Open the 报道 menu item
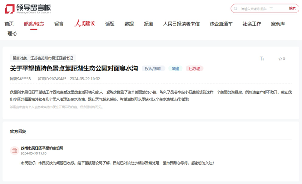Screen dimensions: 302x184 tap(148, 24)
